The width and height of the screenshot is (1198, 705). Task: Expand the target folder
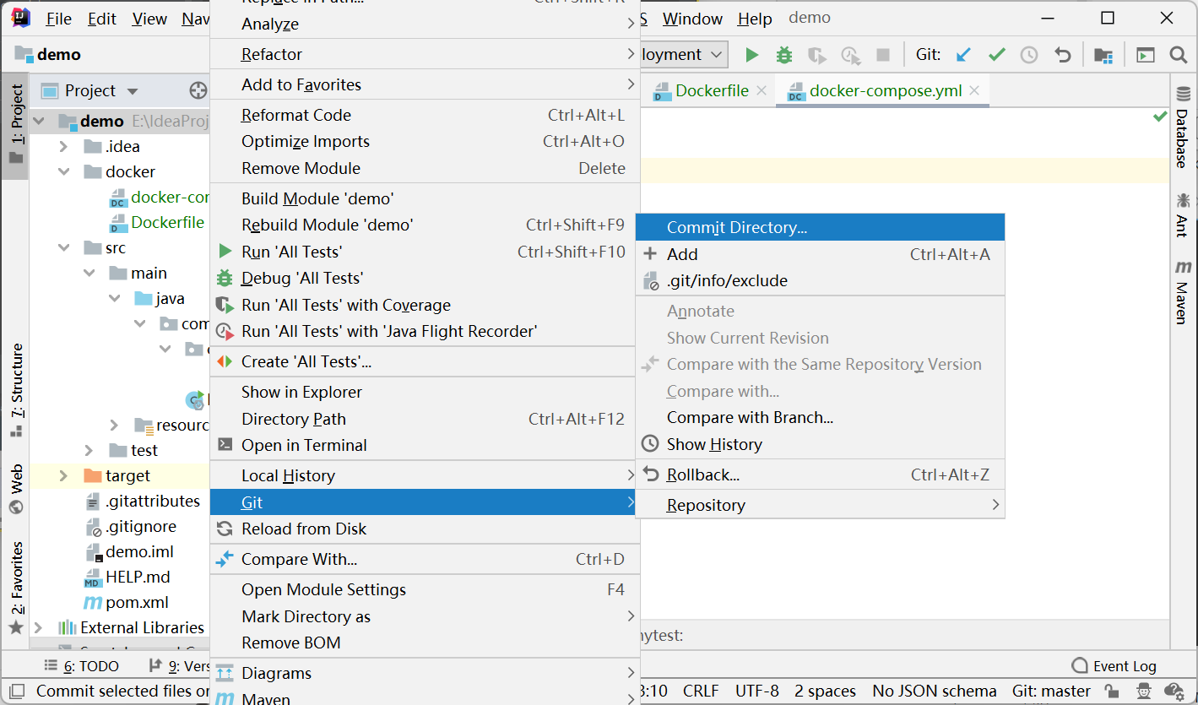pos(63,475)
